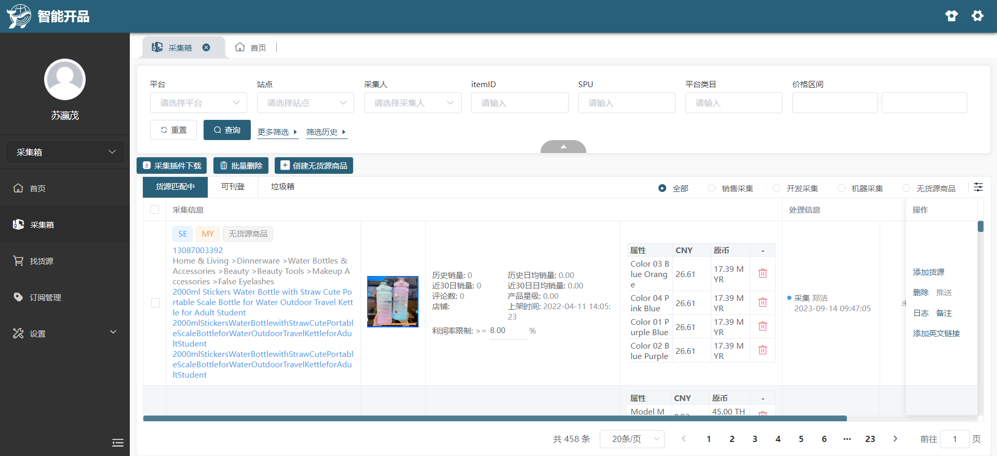Collapse the filter panel with the up arrow

point(563,147)
